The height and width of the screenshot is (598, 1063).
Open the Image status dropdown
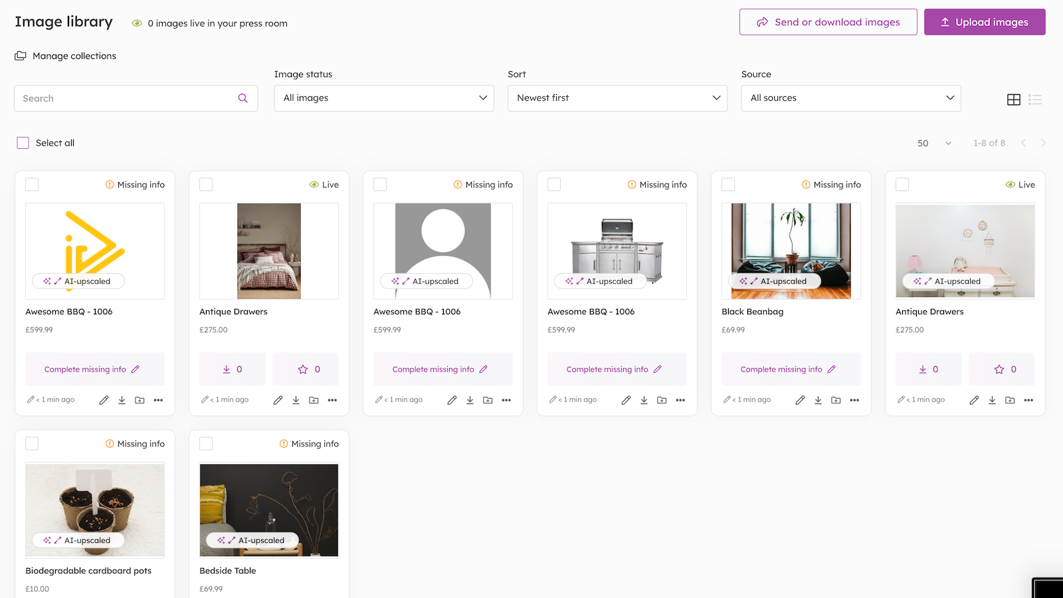384,98
